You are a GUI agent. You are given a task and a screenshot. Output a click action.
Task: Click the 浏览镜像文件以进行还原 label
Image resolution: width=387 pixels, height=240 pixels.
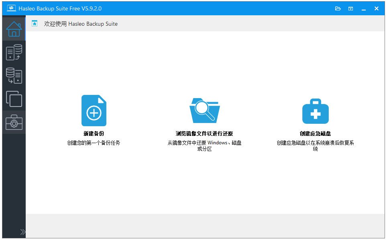(x=204, y=134)
